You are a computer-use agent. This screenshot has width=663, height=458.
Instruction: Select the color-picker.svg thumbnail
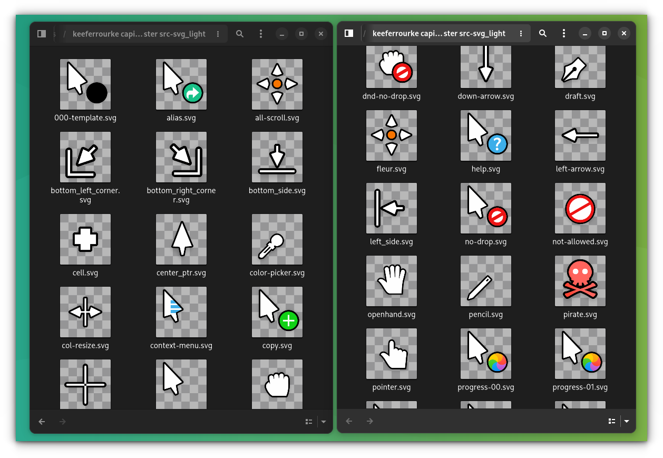pyautogui.click(x=277, y=239)
